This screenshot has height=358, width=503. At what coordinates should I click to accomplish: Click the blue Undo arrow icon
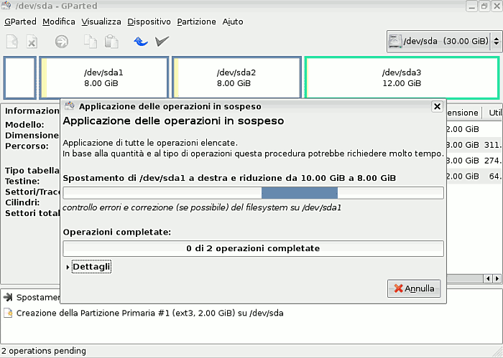(x=141, y=42)
